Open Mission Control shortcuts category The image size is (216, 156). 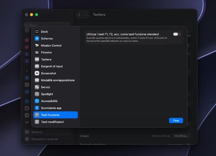click(56, 45)
